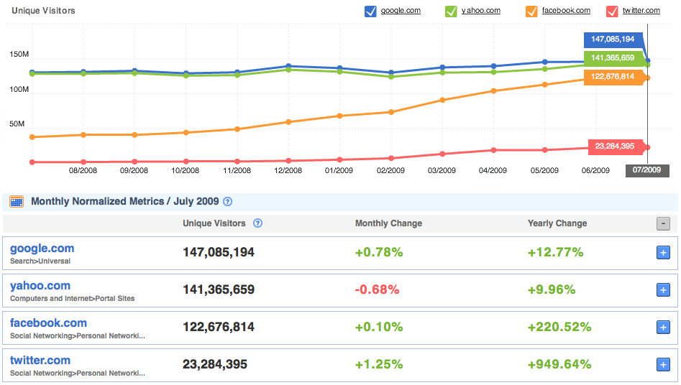Click the Unique Visitors chart title
This screenshot has height=385, width=681.
click(x=43, y=11)
